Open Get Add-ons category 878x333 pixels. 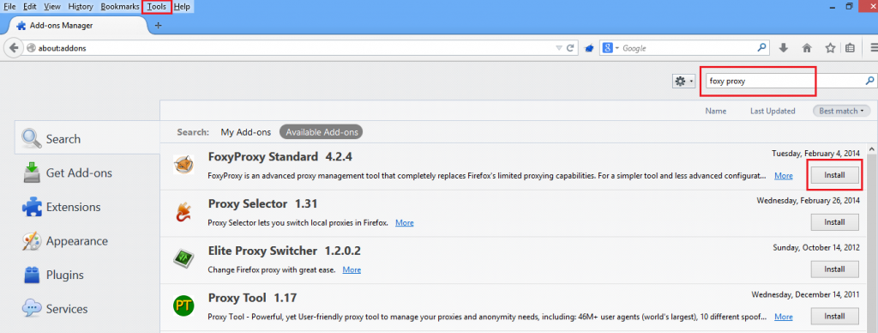click(67, 173)
